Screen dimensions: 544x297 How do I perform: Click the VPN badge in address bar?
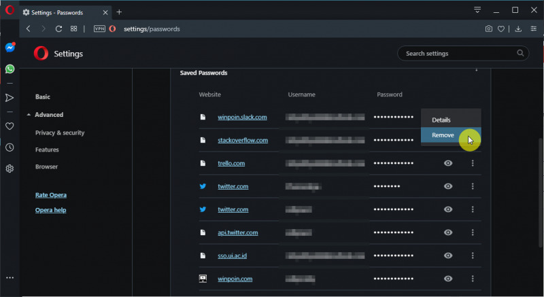(99, 29)
